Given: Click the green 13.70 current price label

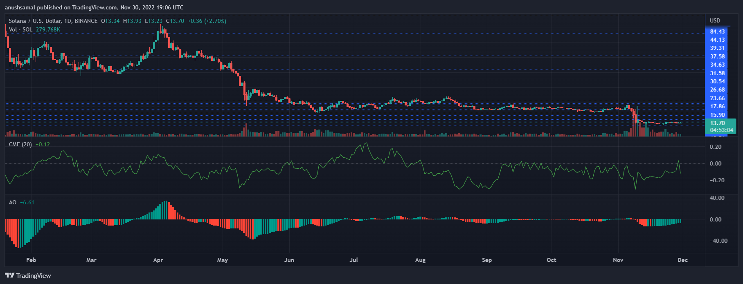Looking at the screenshot, I should [717, 123].
